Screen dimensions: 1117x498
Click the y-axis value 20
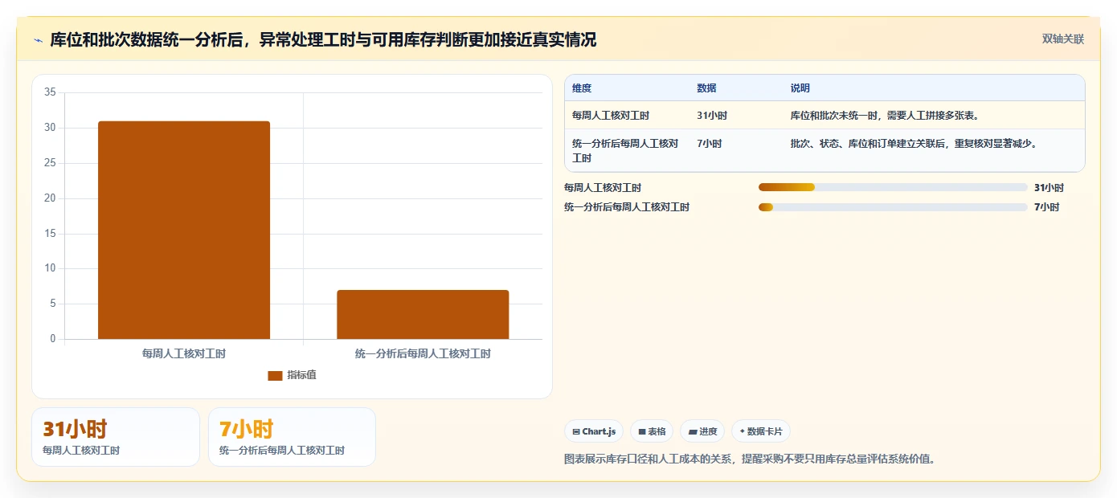50,198
